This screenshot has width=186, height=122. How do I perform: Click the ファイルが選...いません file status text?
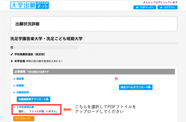(x=43, y=111)
